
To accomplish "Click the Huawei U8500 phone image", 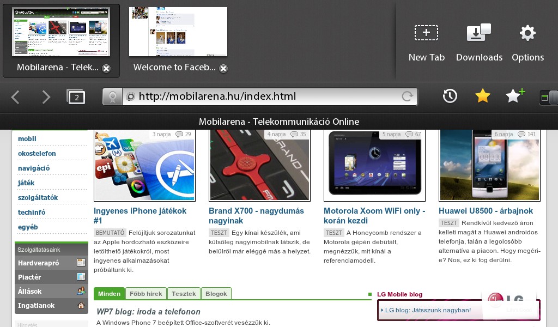I will click(489, 166).
